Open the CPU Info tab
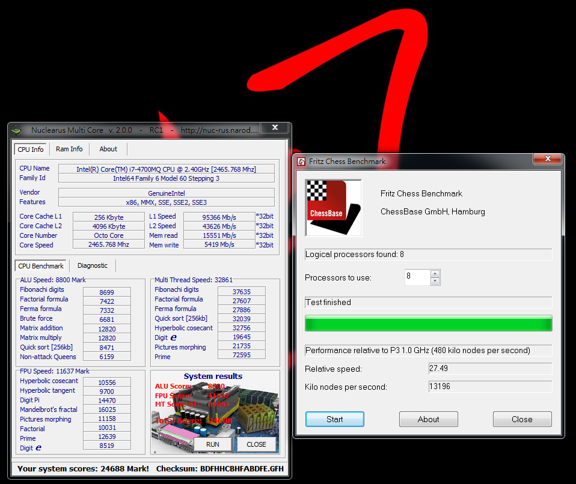Image resolution: width=576 pixels, height=484 pixels. point(31,150)
